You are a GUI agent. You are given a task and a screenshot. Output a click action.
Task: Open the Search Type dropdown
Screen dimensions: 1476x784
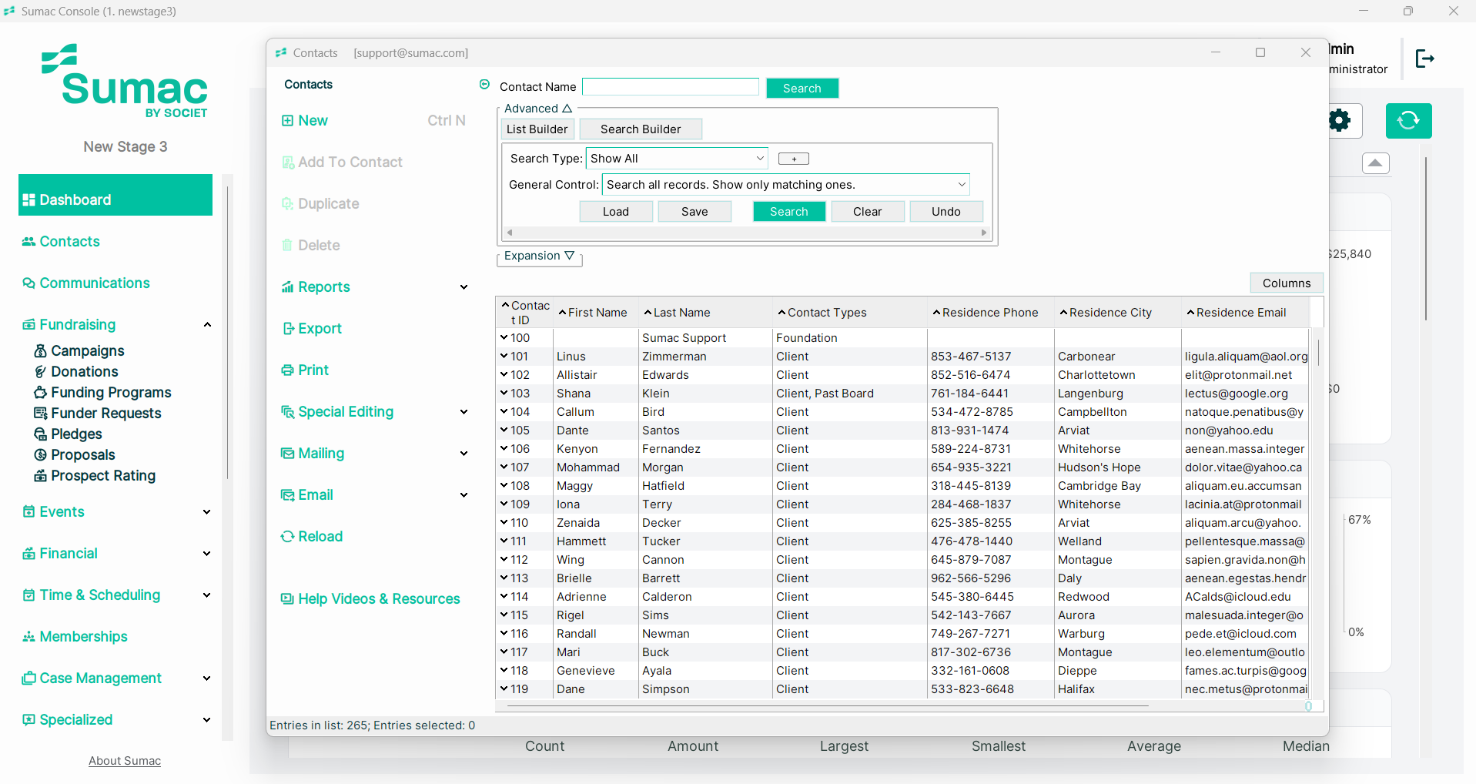760,159
